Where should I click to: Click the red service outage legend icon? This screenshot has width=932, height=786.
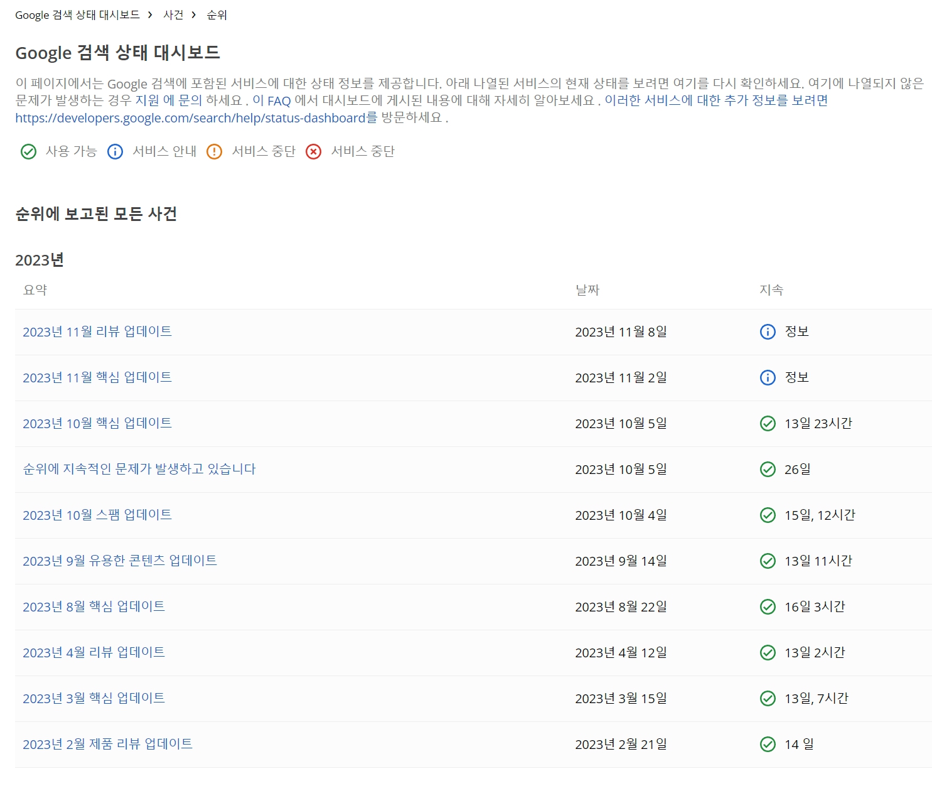click(x=314, y=152)
